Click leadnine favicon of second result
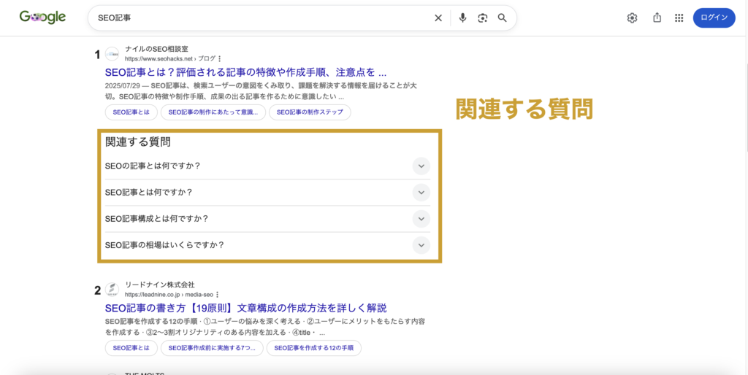 tap(112, 289)
